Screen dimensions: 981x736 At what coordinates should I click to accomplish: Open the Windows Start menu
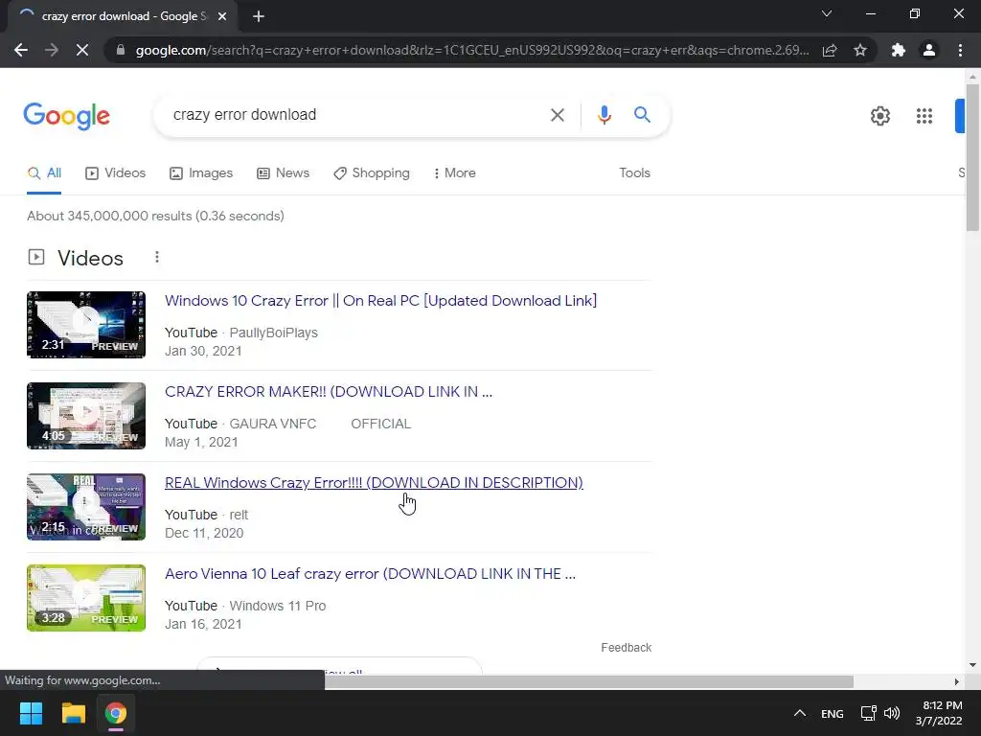(x=31, y=713)
